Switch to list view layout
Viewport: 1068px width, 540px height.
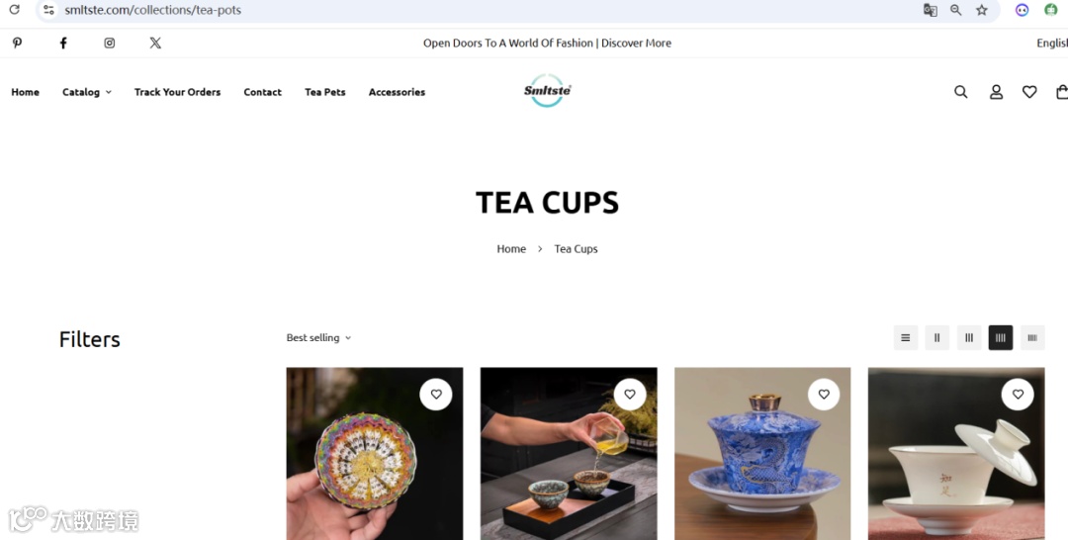(905, 338)
